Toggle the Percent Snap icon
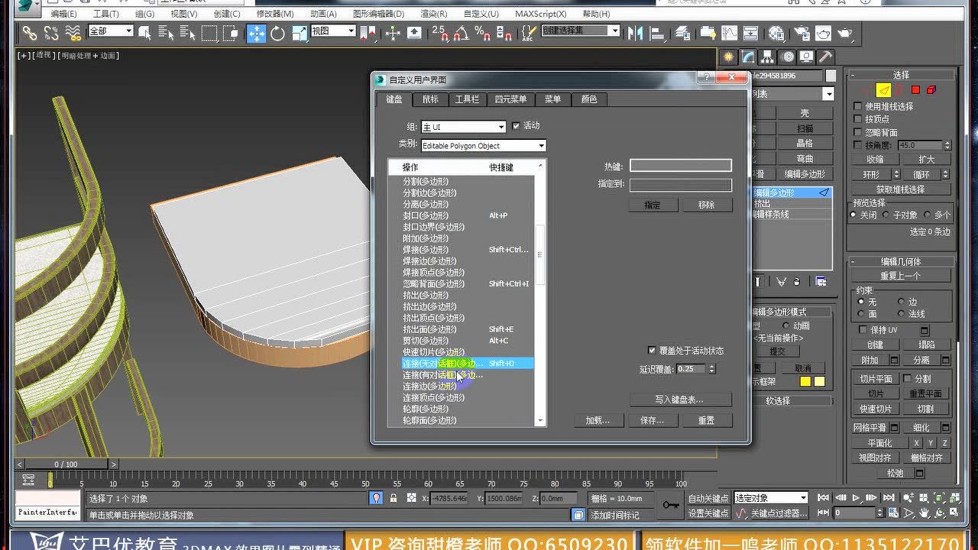The height and width of the screenshot is (550, 978). [482, 33]
